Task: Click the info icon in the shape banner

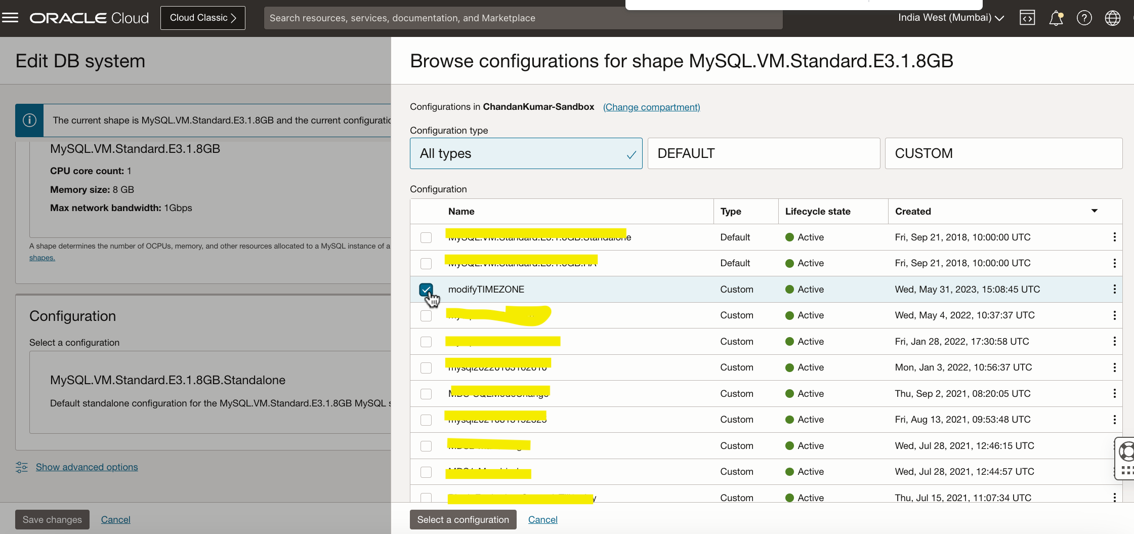Action: click(29, 120)
